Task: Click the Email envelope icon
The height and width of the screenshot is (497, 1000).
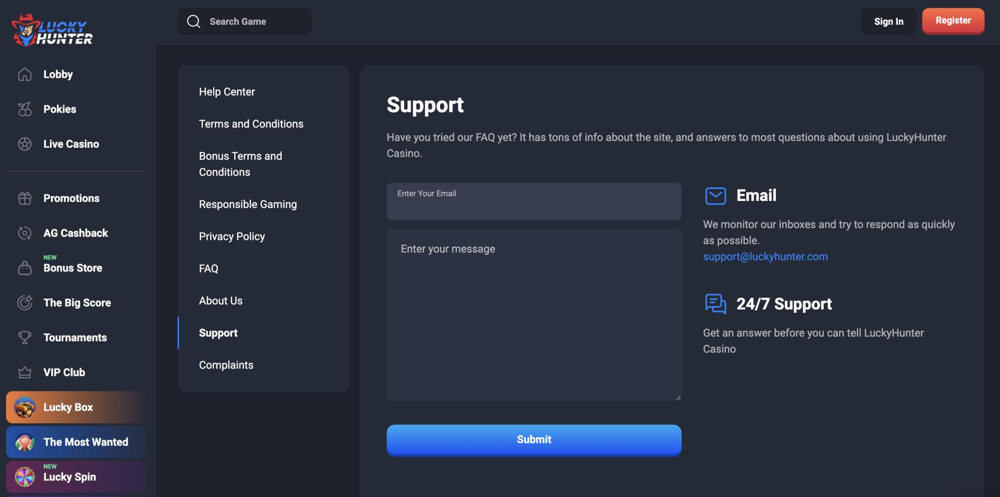Action: pyautogui.click(x=716, y=196)
